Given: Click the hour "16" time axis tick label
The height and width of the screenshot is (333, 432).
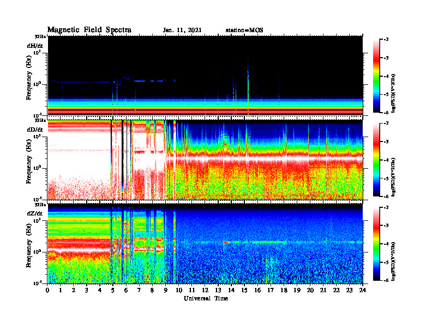Looking at the screenshot, I should point(257,291).
